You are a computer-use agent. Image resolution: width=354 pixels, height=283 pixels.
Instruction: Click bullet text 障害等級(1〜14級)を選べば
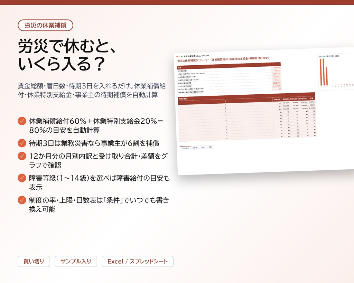(99, 182)
